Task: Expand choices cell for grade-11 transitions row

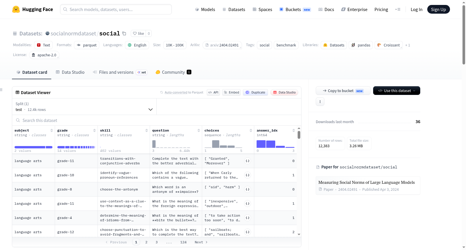Action: (x=248, y=161)
